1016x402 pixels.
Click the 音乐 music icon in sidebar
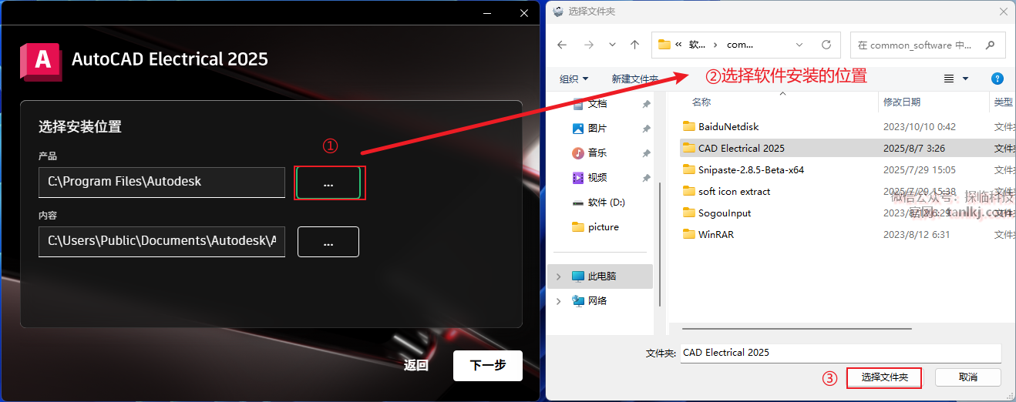tap(578, 152)
